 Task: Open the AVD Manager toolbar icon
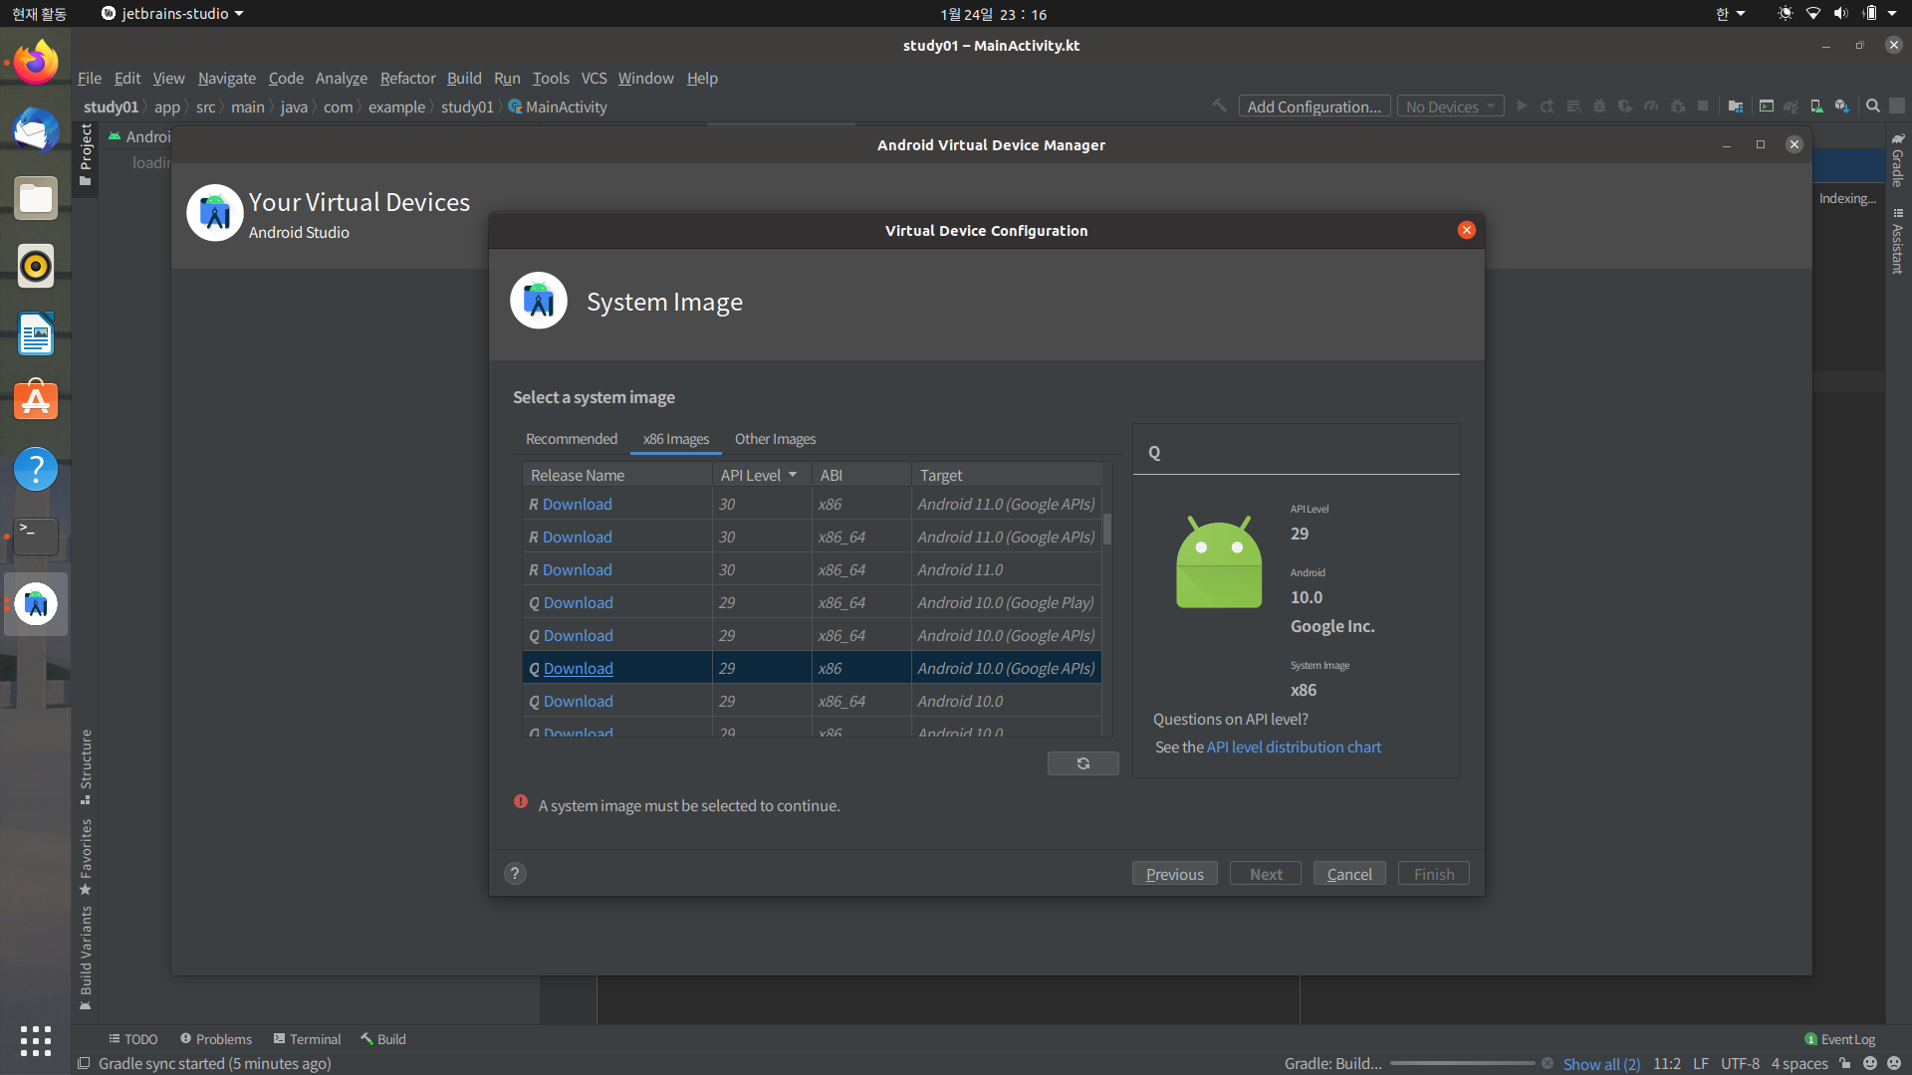pyautogui.click(x=1816, y=107)
